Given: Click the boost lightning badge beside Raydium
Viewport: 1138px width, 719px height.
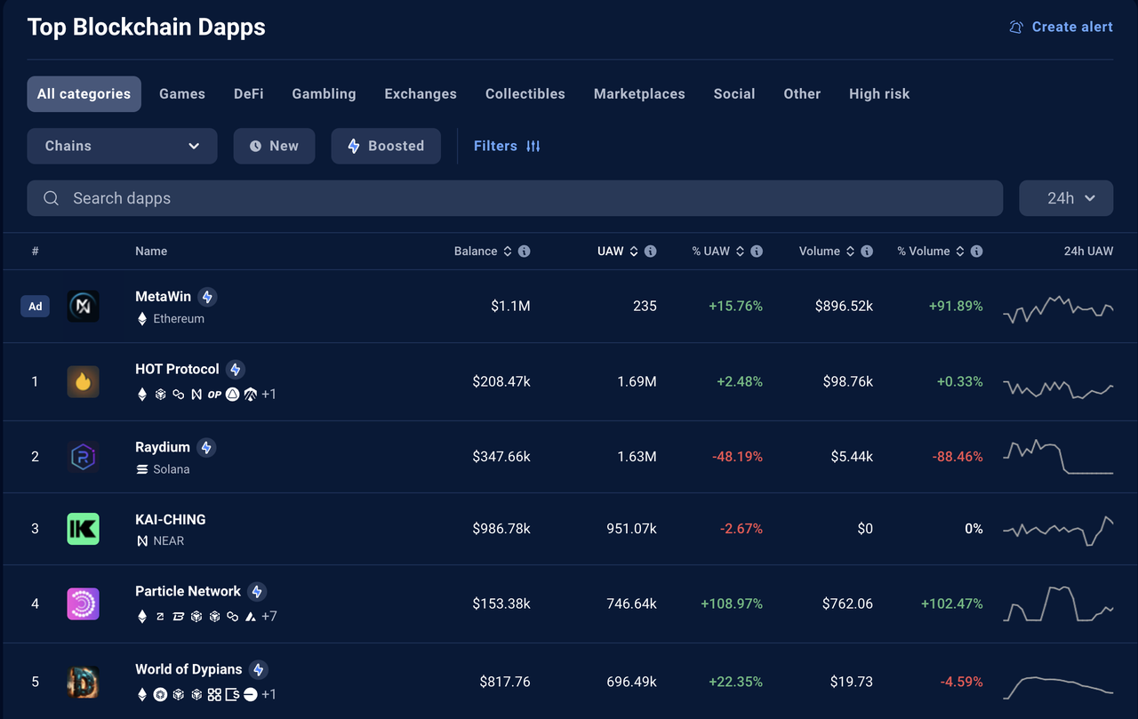Looking at the screenshot, I should 206,447.
